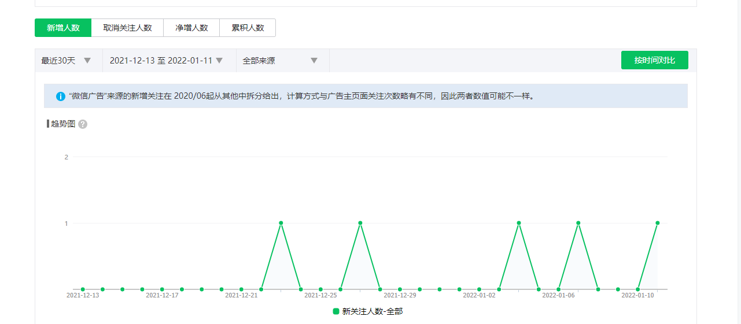Click the first peak data point after 2021-12-21
This screenshot has height=324, width=741.
pos(281,223)
